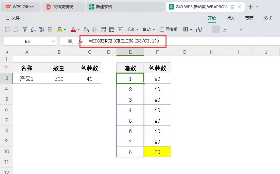This screenshot has width=280, height=174.
Task: Select the column B header
Action: pyautogui.click(x=59, y=52)
